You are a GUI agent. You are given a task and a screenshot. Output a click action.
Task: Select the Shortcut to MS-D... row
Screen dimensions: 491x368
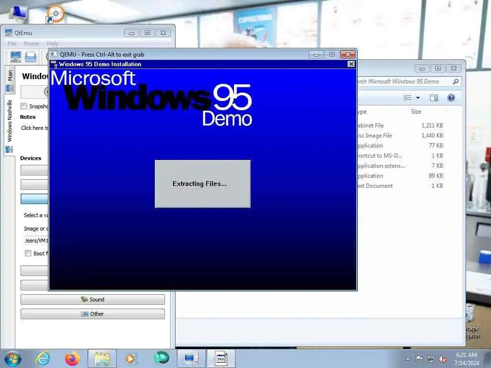(x=401, y=156)
